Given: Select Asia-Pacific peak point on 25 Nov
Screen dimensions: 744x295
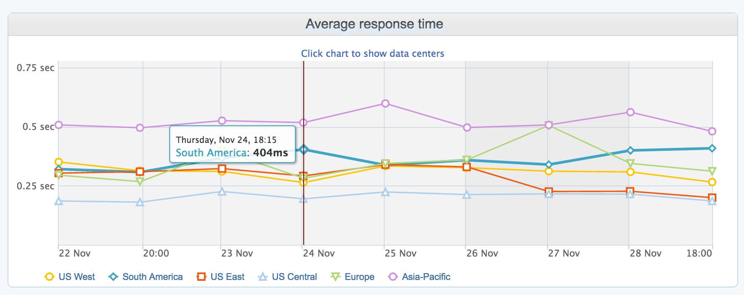Looking at the screenshot, I should [x=385, y=103].
